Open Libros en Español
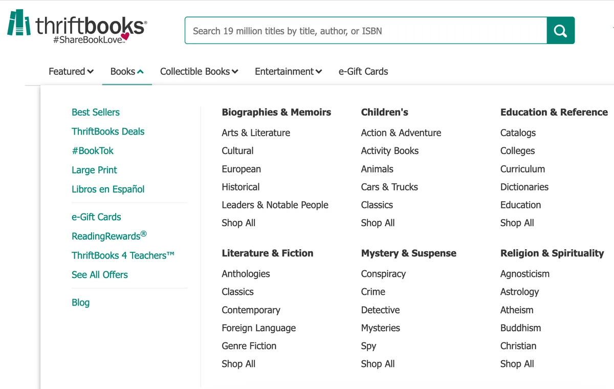 point(108,189)
